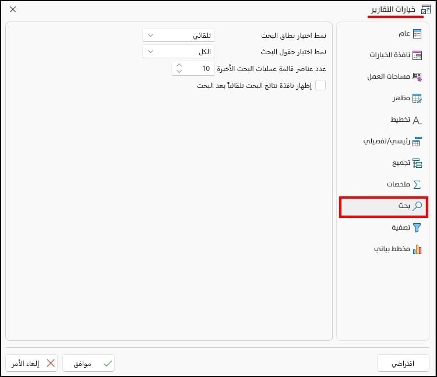Select the رئيسي/تفصيلي sidebar label

point(386,142)
